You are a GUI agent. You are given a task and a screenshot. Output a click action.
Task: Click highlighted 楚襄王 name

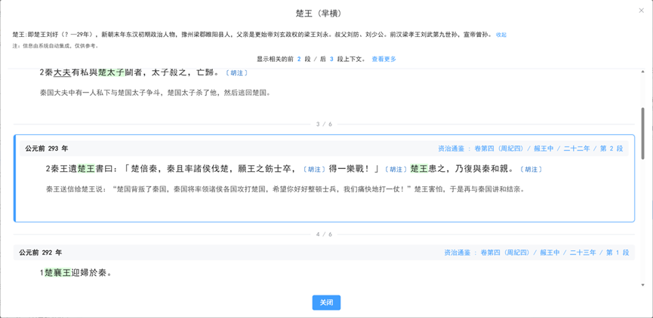tap(57, 273)
